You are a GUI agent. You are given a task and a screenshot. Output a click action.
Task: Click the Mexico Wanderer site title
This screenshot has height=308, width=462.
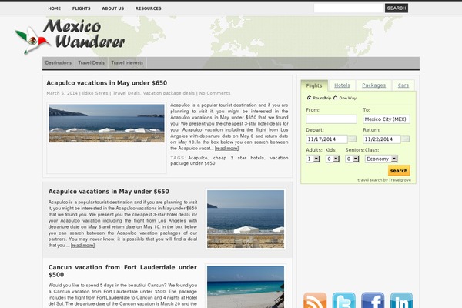(84, 33)
